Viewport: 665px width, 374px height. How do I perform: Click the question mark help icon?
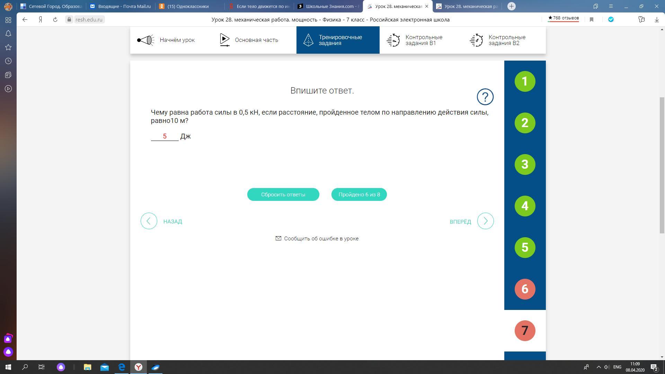click(x=485, y=97)
